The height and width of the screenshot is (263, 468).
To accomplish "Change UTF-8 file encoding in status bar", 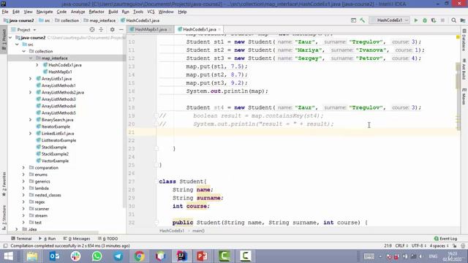I will [418, 246].
